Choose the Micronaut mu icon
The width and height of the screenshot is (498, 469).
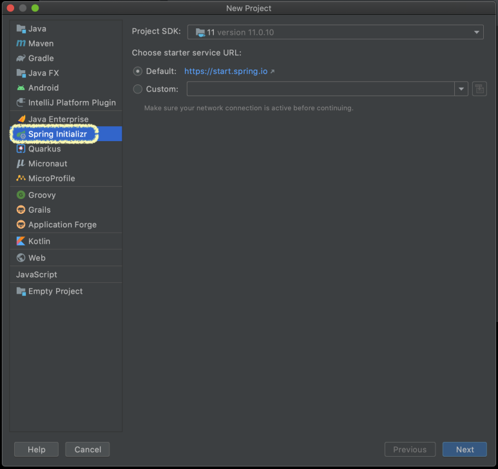pyautogui.click(x=21, y=164)
